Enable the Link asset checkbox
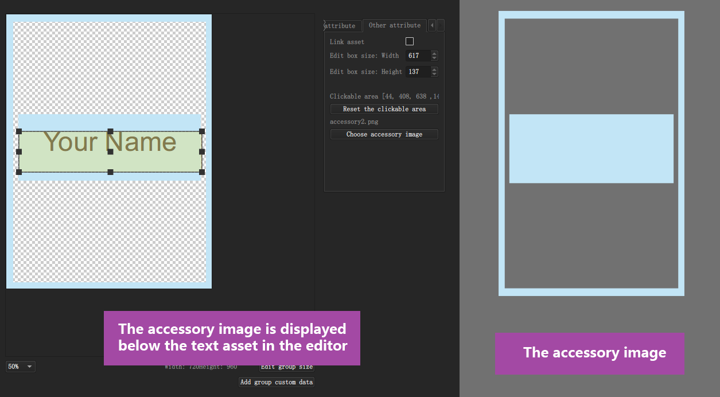 tap(410, 41)
